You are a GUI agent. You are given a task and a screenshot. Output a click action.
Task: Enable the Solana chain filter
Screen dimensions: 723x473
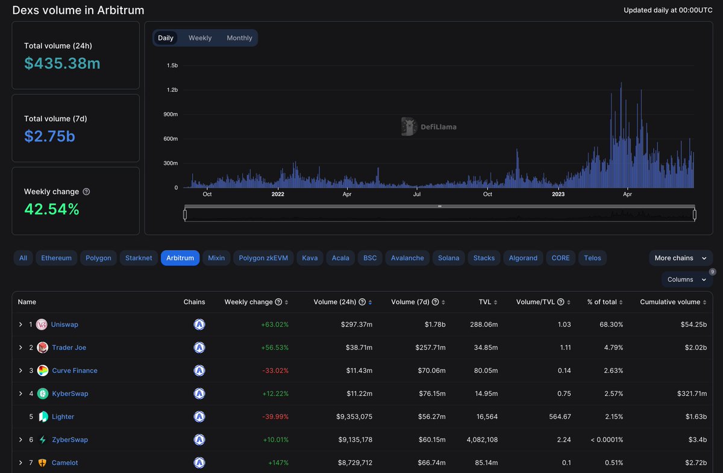point(448,257)
